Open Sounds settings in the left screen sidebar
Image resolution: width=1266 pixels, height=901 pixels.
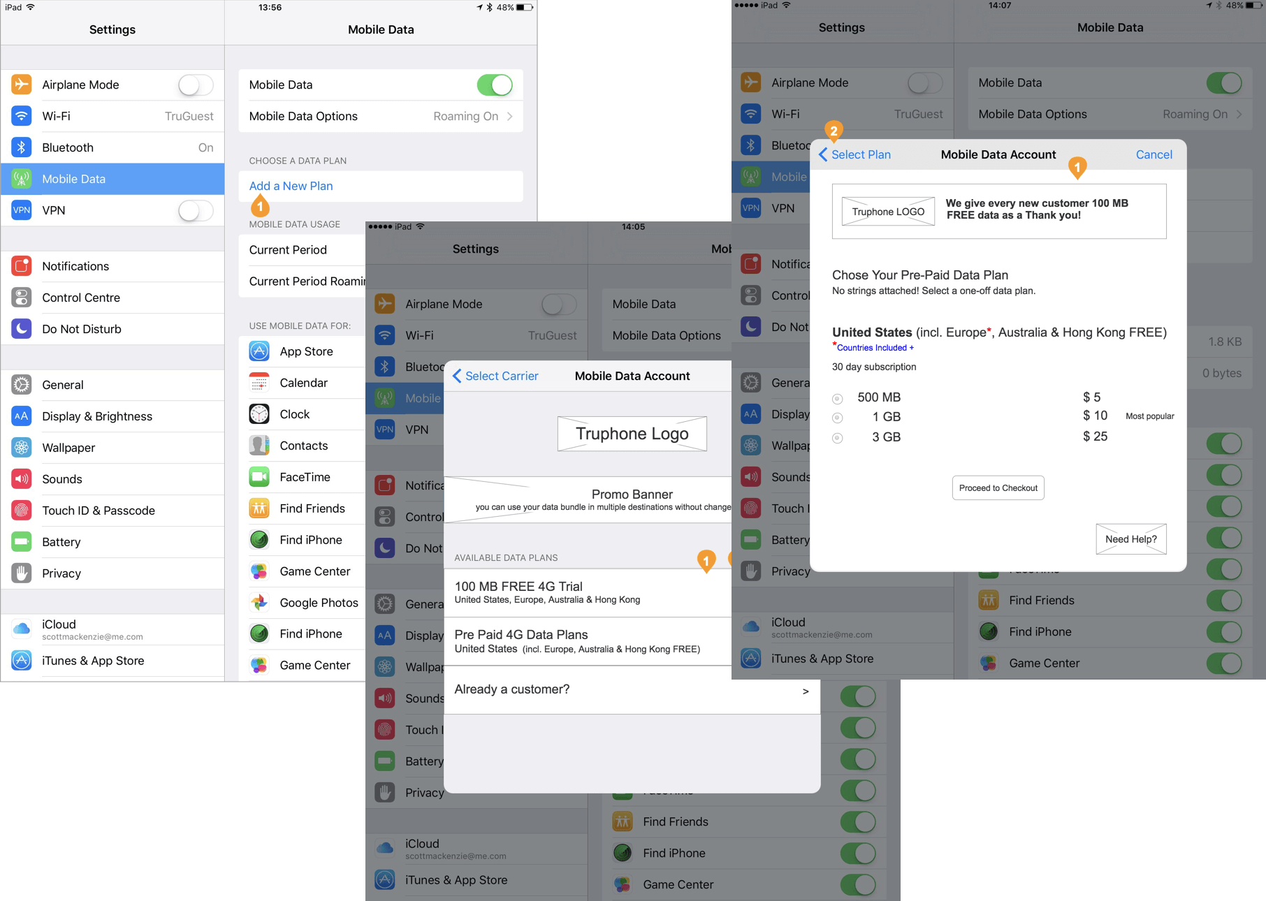pos(112,479)
